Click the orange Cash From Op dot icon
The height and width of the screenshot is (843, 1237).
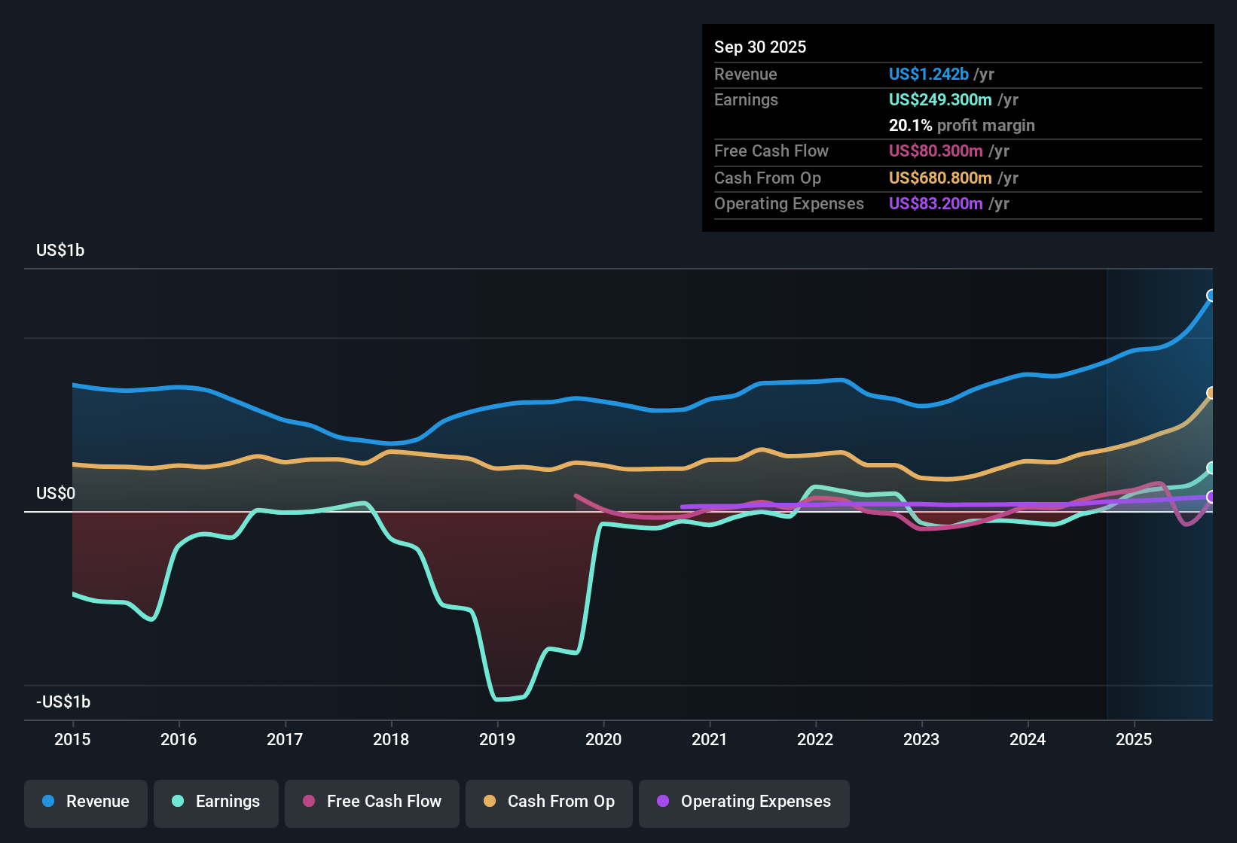coord(490,802)
